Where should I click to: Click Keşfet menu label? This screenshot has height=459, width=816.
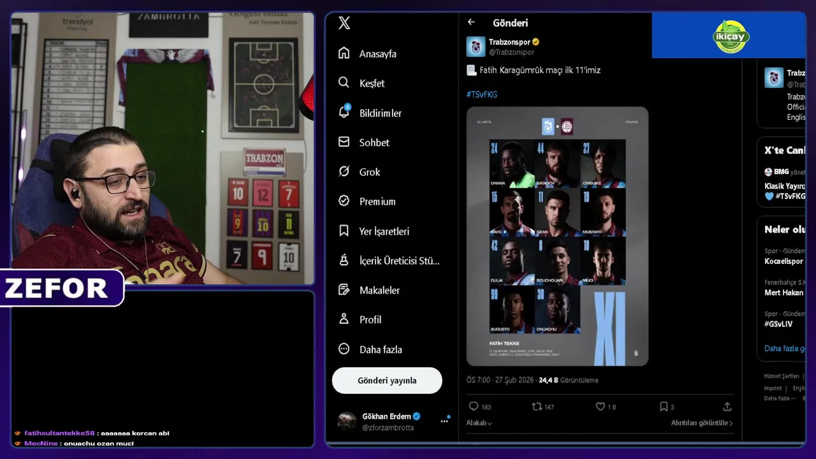372,84
